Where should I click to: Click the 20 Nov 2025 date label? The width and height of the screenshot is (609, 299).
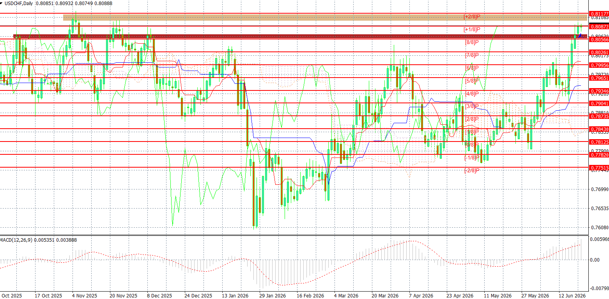click(123, 296)
